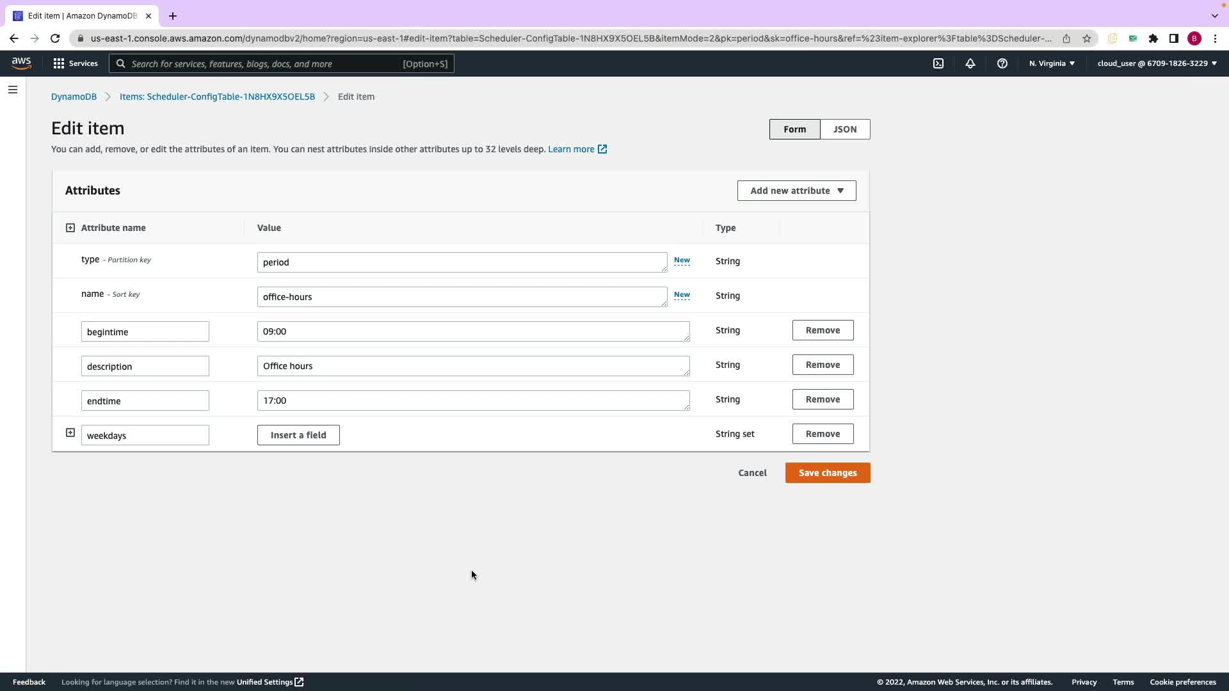Open the browser extensions puzzle icon
This screenshot has height=691, width=1229.
pos(1153,38)
